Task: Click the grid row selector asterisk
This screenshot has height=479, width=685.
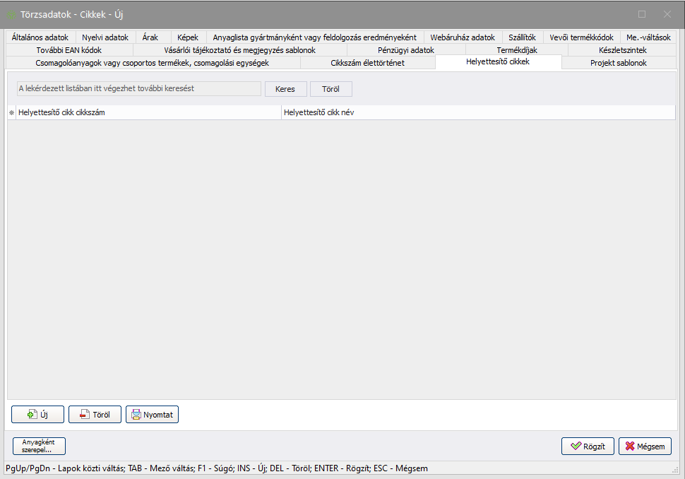Action: coord(11,112)
